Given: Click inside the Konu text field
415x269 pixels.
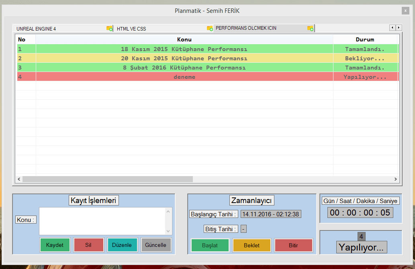Looking at the screenshot, I should tap(102, 221).
